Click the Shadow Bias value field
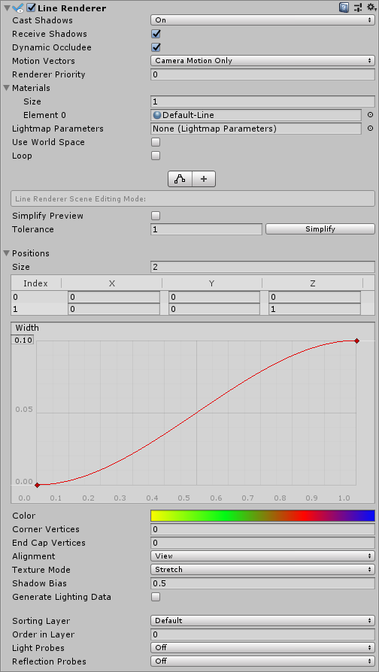The height and width of the screenshot is (672, 379). [262, 583]
